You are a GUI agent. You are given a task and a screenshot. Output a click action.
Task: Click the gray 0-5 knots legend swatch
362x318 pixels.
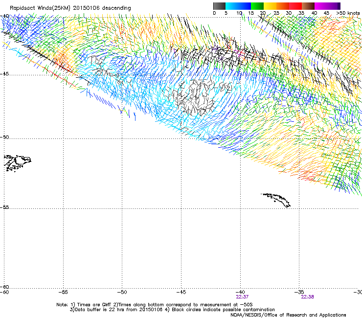(x=219, y=6)
